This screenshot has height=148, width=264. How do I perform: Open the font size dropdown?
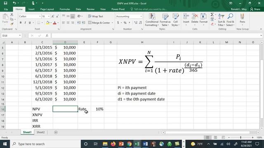[49, 16]
